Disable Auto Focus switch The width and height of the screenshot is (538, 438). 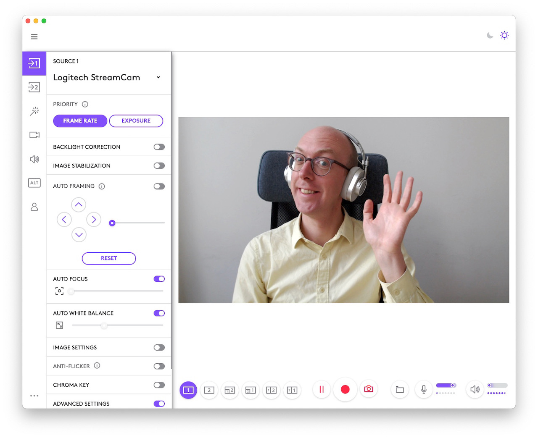click(159, 279)
